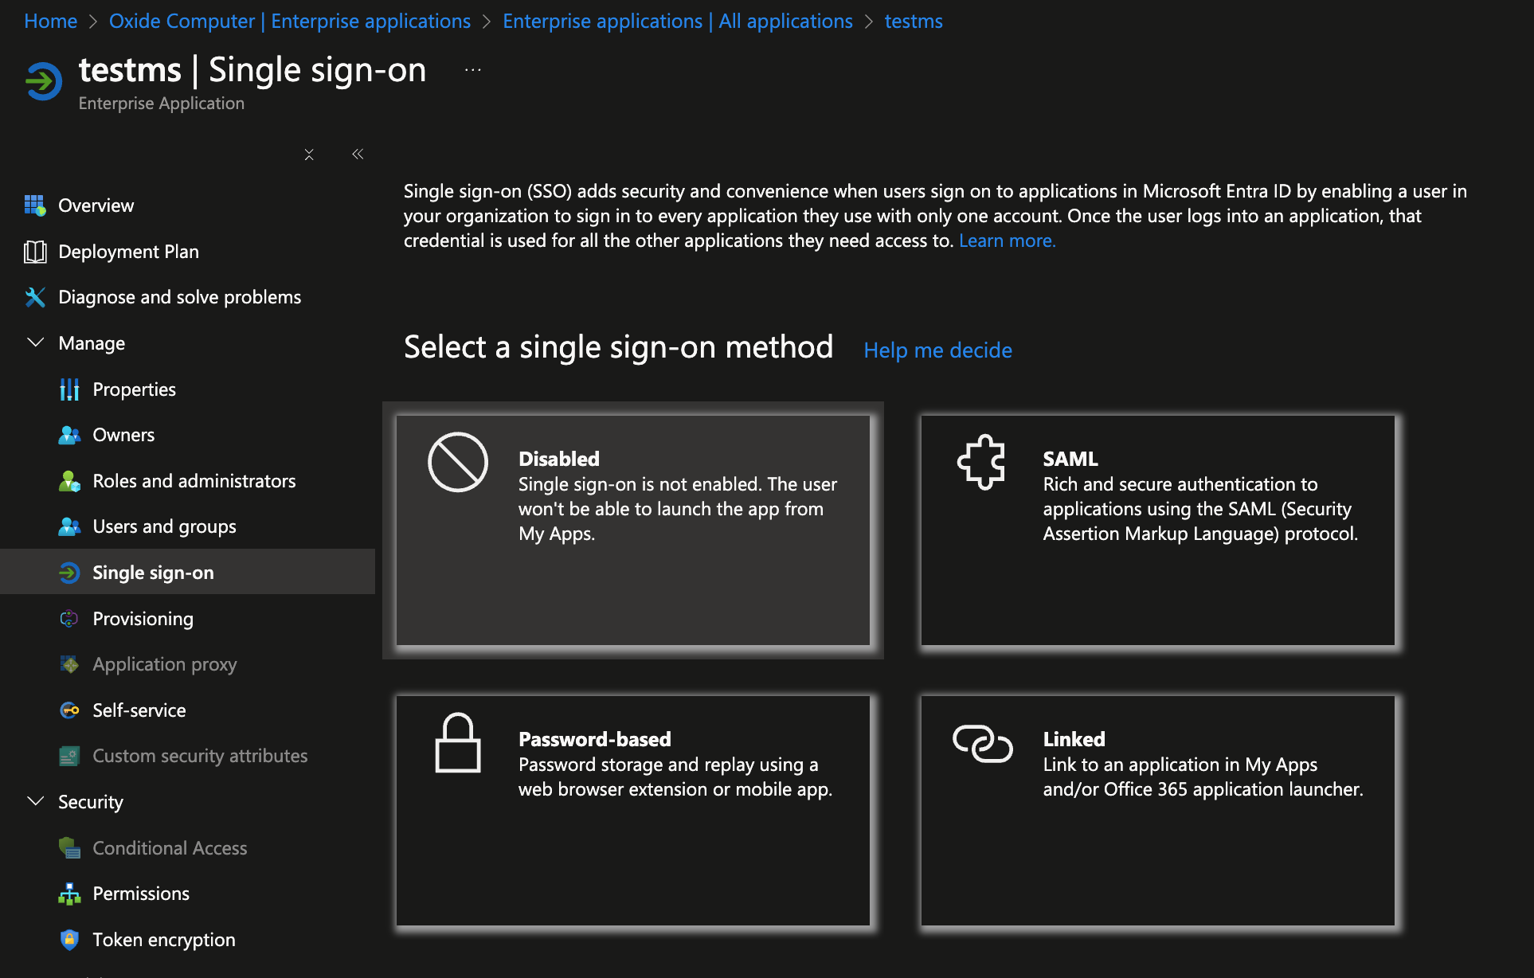
Task: Open Oxide Computer Enterprise applications breadcrumb
Action: tap(290, 22)
